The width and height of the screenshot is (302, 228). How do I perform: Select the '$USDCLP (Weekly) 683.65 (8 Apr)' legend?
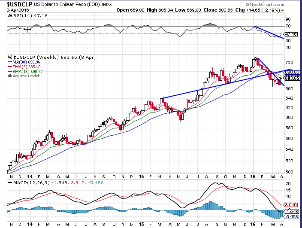tap(54, 57)
